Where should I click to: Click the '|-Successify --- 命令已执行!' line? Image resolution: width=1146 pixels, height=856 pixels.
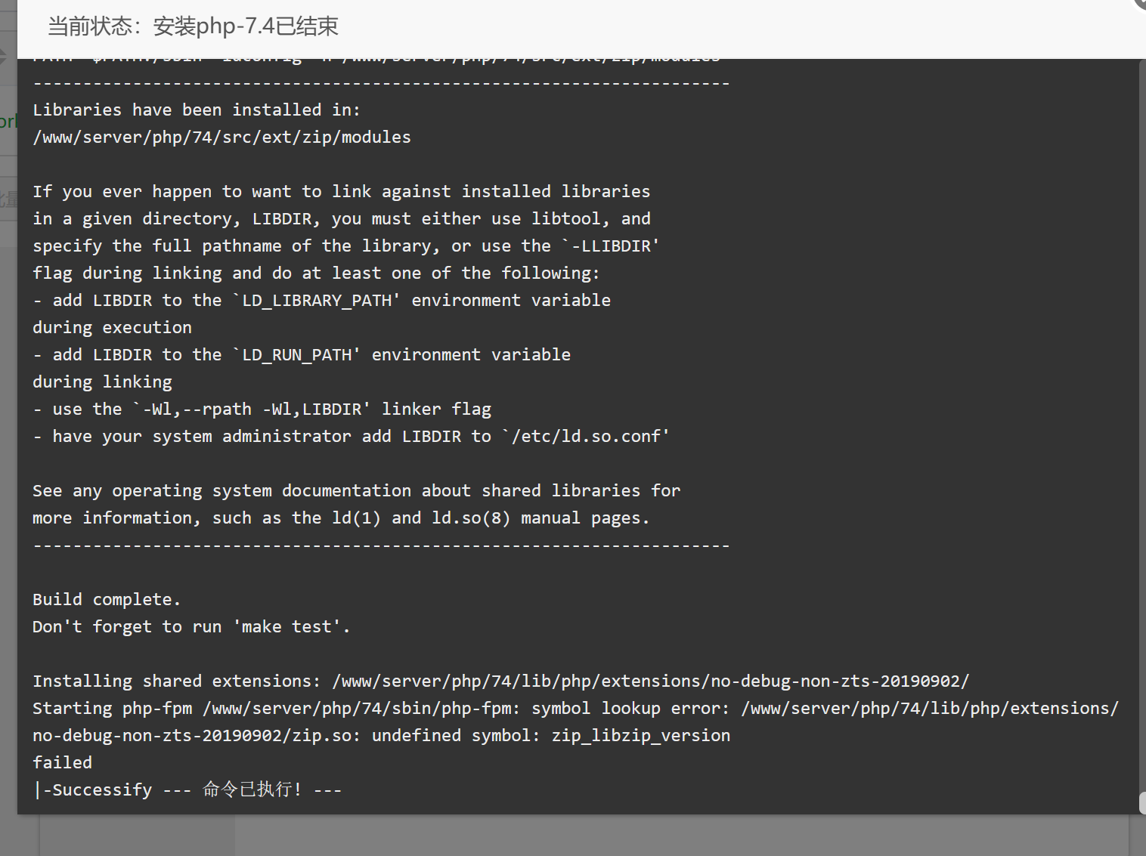coord(187,790)
